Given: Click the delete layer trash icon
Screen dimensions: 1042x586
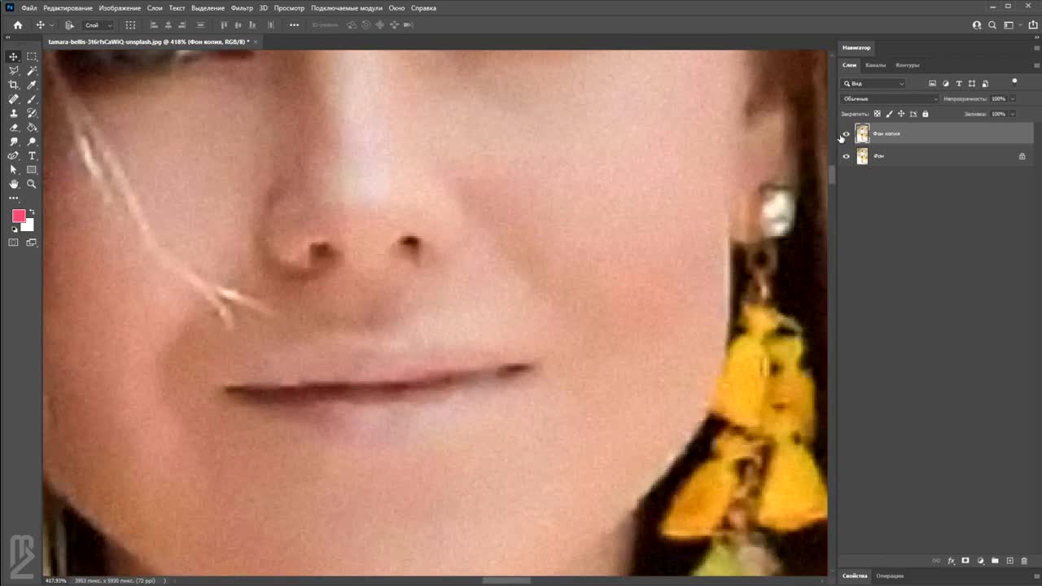Looking at the screenshot, I should pos(1024,561).
